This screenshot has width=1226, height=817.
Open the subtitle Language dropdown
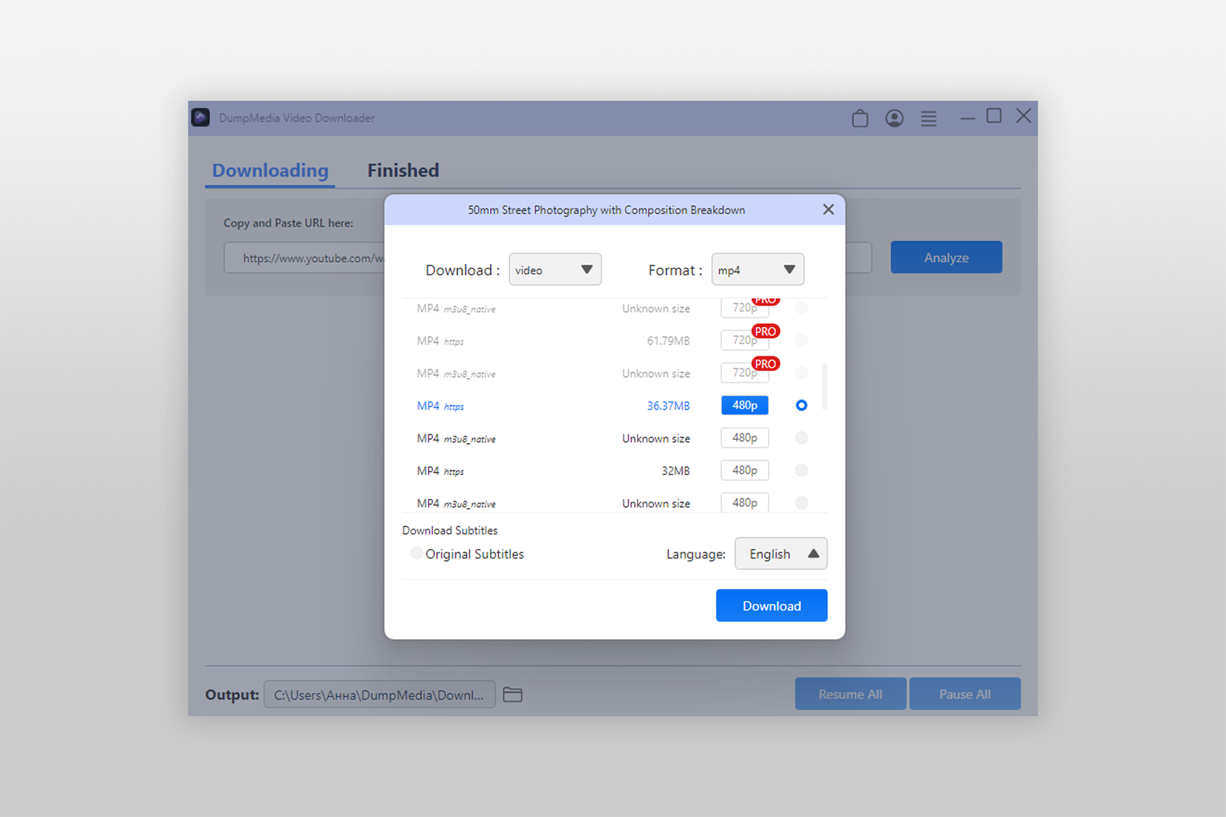click(x=781, y=554)
